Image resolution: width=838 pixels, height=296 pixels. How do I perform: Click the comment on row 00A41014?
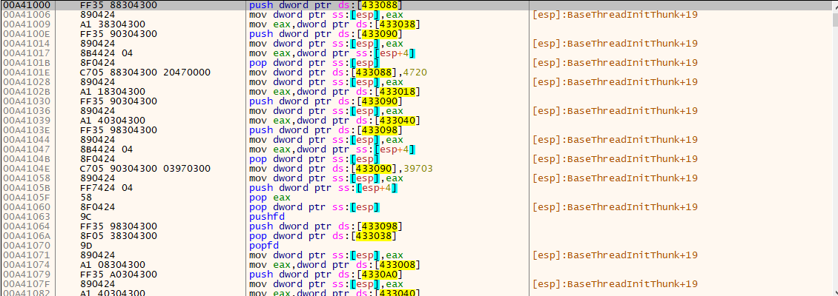pyautogui.click(x=615, y=43)
